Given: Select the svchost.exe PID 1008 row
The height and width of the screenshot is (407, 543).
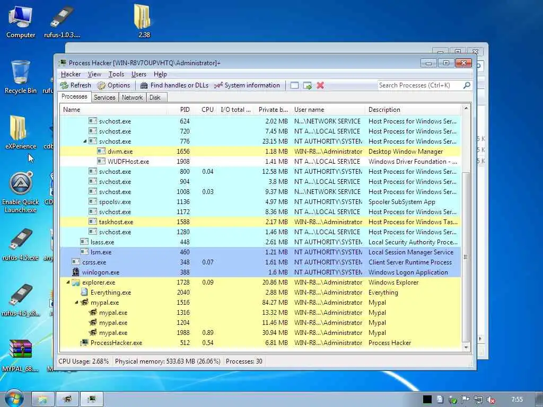Looking at the screenshot, I should (x=260, y=192).
